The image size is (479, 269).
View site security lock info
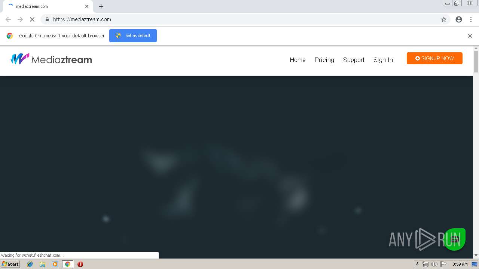pyautogui.click(x=47, y=19)
